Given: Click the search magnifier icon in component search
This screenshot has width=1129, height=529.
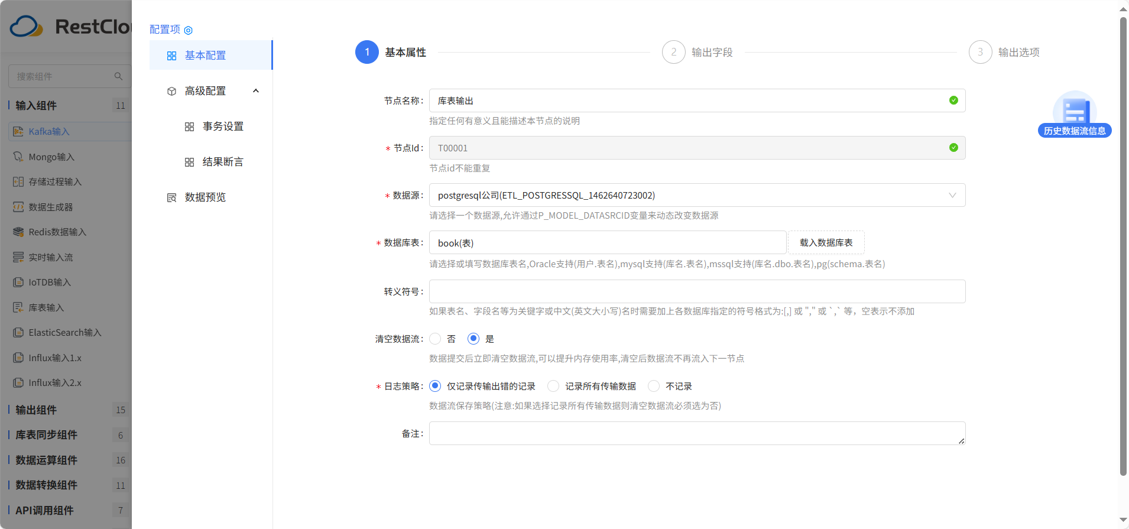Looking at the screenshot, I should pyautogui.click(x=118, y=76).
